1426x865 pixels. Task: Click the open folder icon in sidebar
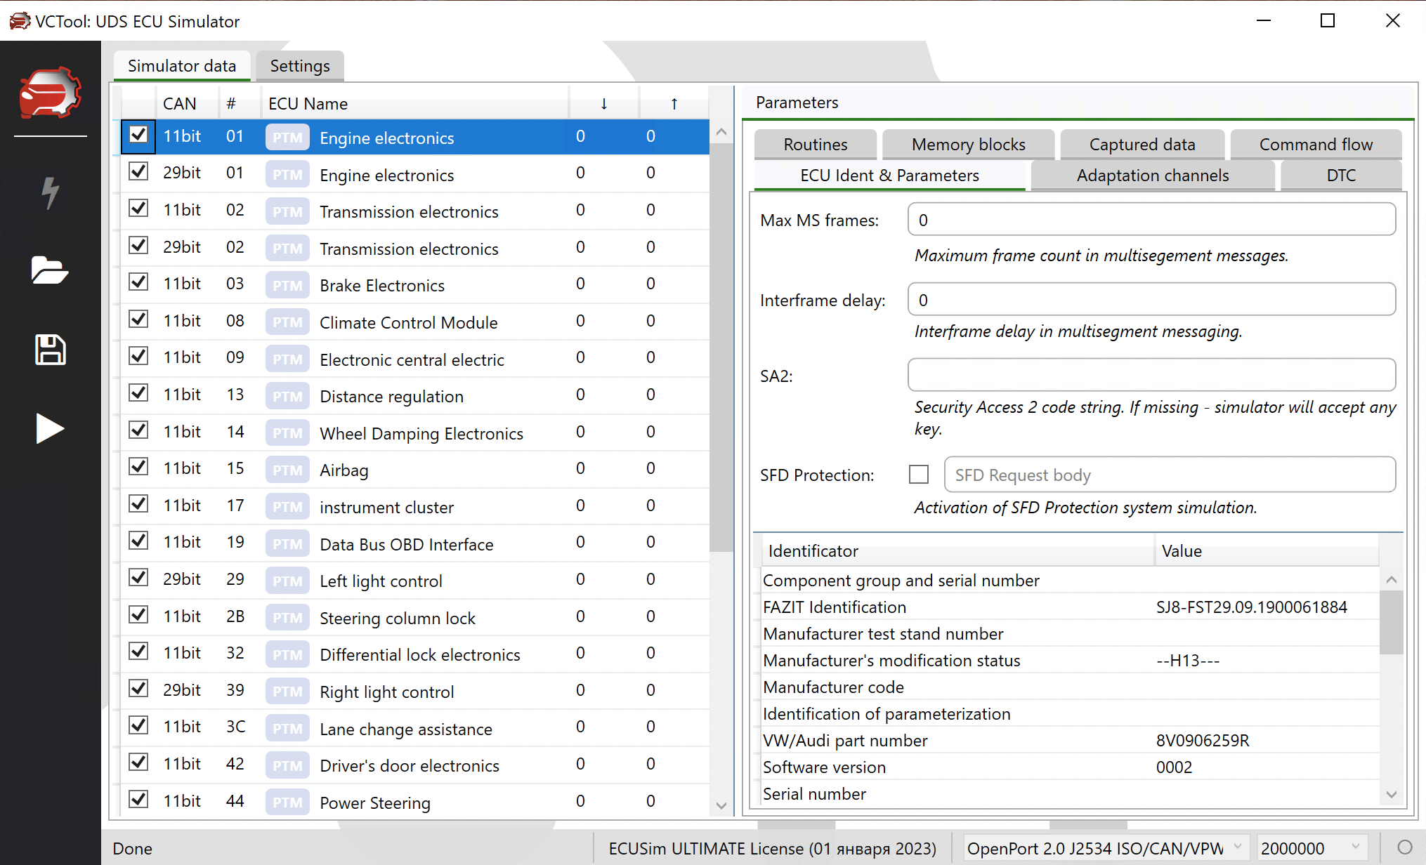50,270
